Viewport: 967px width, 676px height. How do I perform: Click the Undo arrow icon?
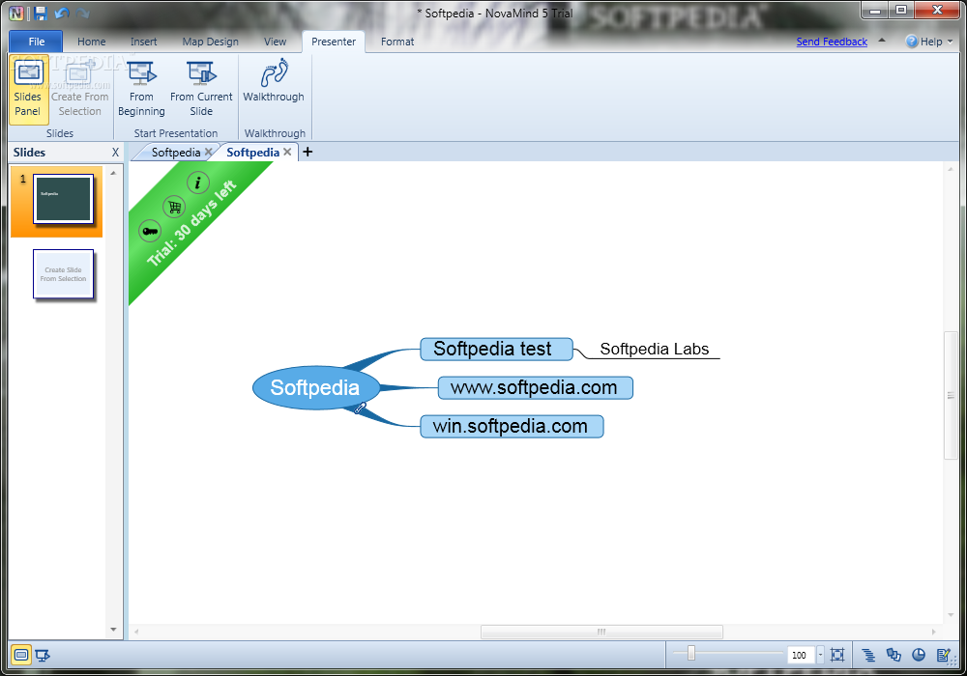pos(61,13)
